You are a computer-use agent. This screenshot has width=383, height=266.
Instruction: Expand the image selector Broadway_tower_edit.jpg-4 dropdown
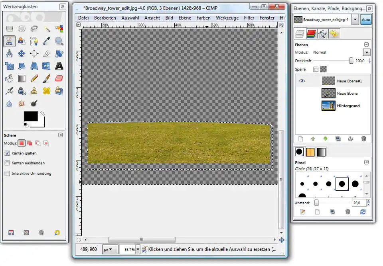pos(355,20)
